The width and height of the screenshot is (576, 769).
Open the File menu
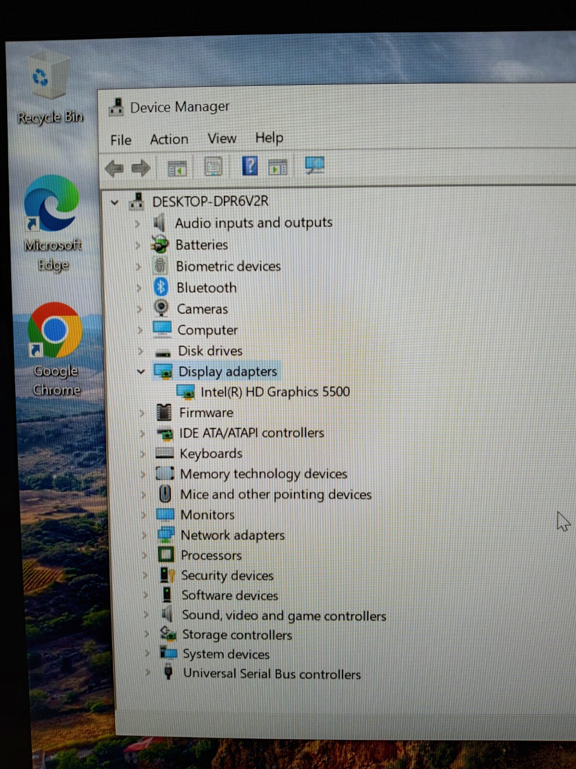tap(120, 140)
